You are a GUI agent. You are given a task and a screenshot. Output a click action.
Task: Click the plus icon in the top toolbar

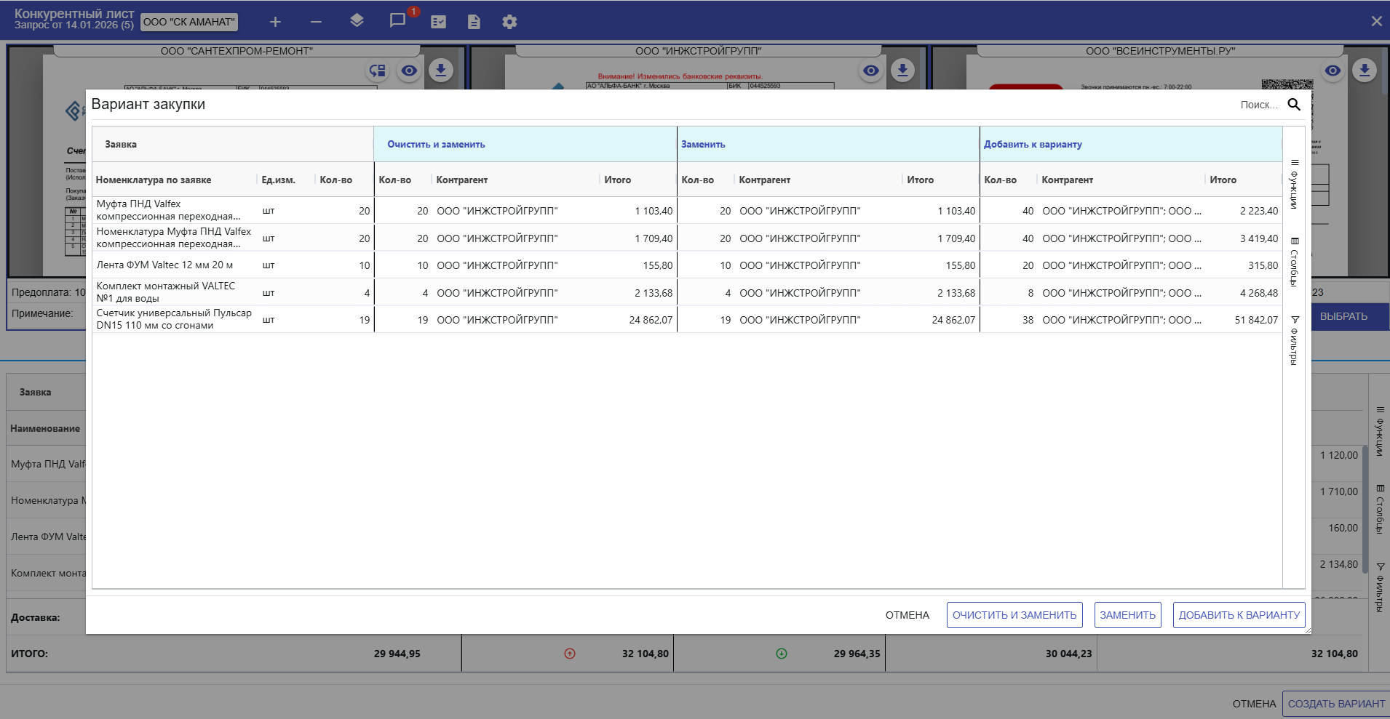click(275, 22)
